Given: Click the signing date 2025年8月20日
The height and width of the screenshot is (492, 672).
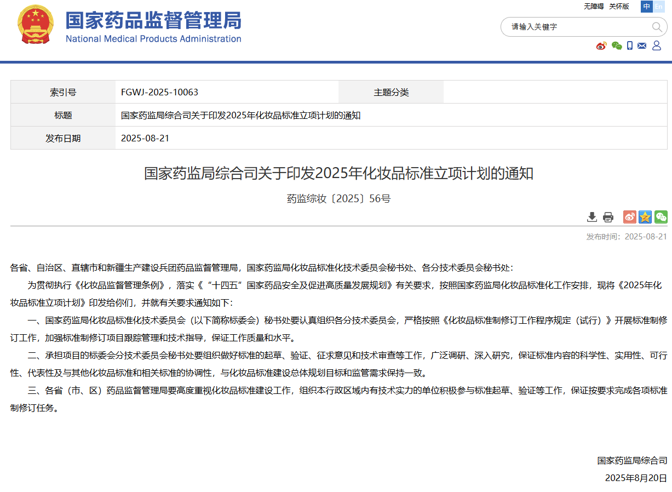Looking at the screenshot, I should (636, 478).
